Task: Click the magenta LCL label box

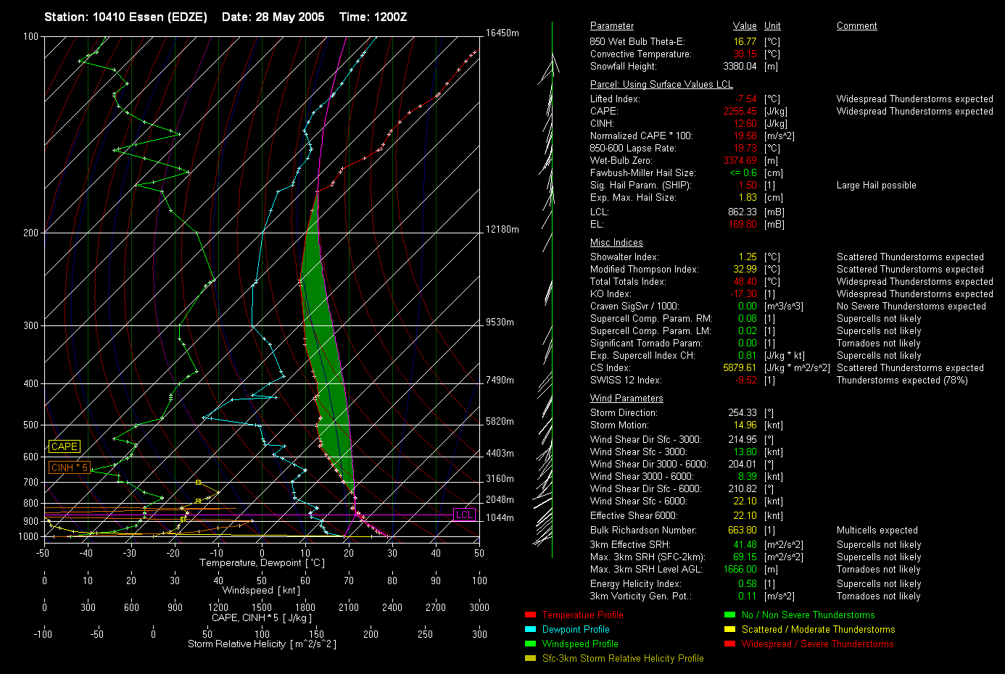Action: [x=464, y=515]
